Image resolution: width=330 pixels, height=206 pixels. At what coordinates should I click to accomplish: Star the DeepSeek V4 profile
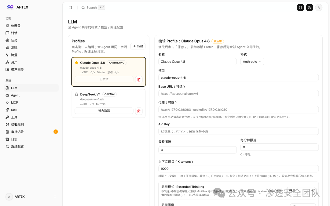[x=76, y=94]
